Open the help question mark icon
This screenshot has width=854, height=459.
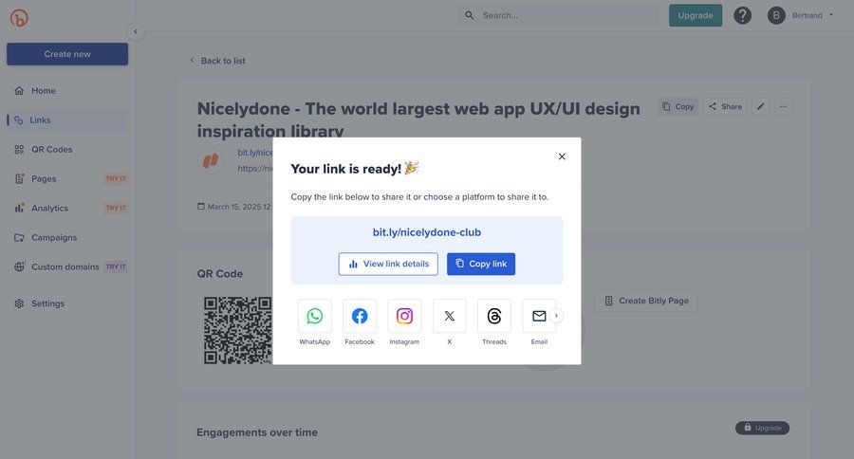coord(742,16)
